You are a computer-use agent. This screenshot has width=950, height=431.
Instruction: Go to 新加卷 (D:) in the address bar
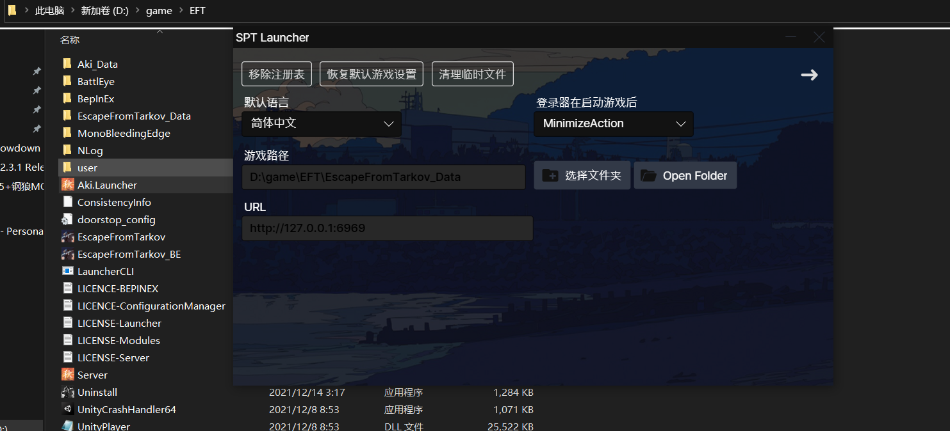click(104, 11)
